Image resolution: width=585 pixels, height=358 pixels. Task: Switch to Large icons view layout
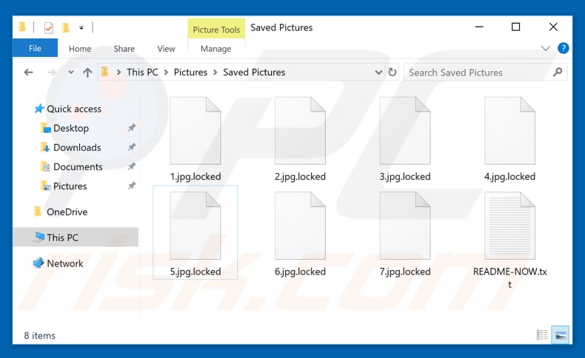click(x=561, y=335)
